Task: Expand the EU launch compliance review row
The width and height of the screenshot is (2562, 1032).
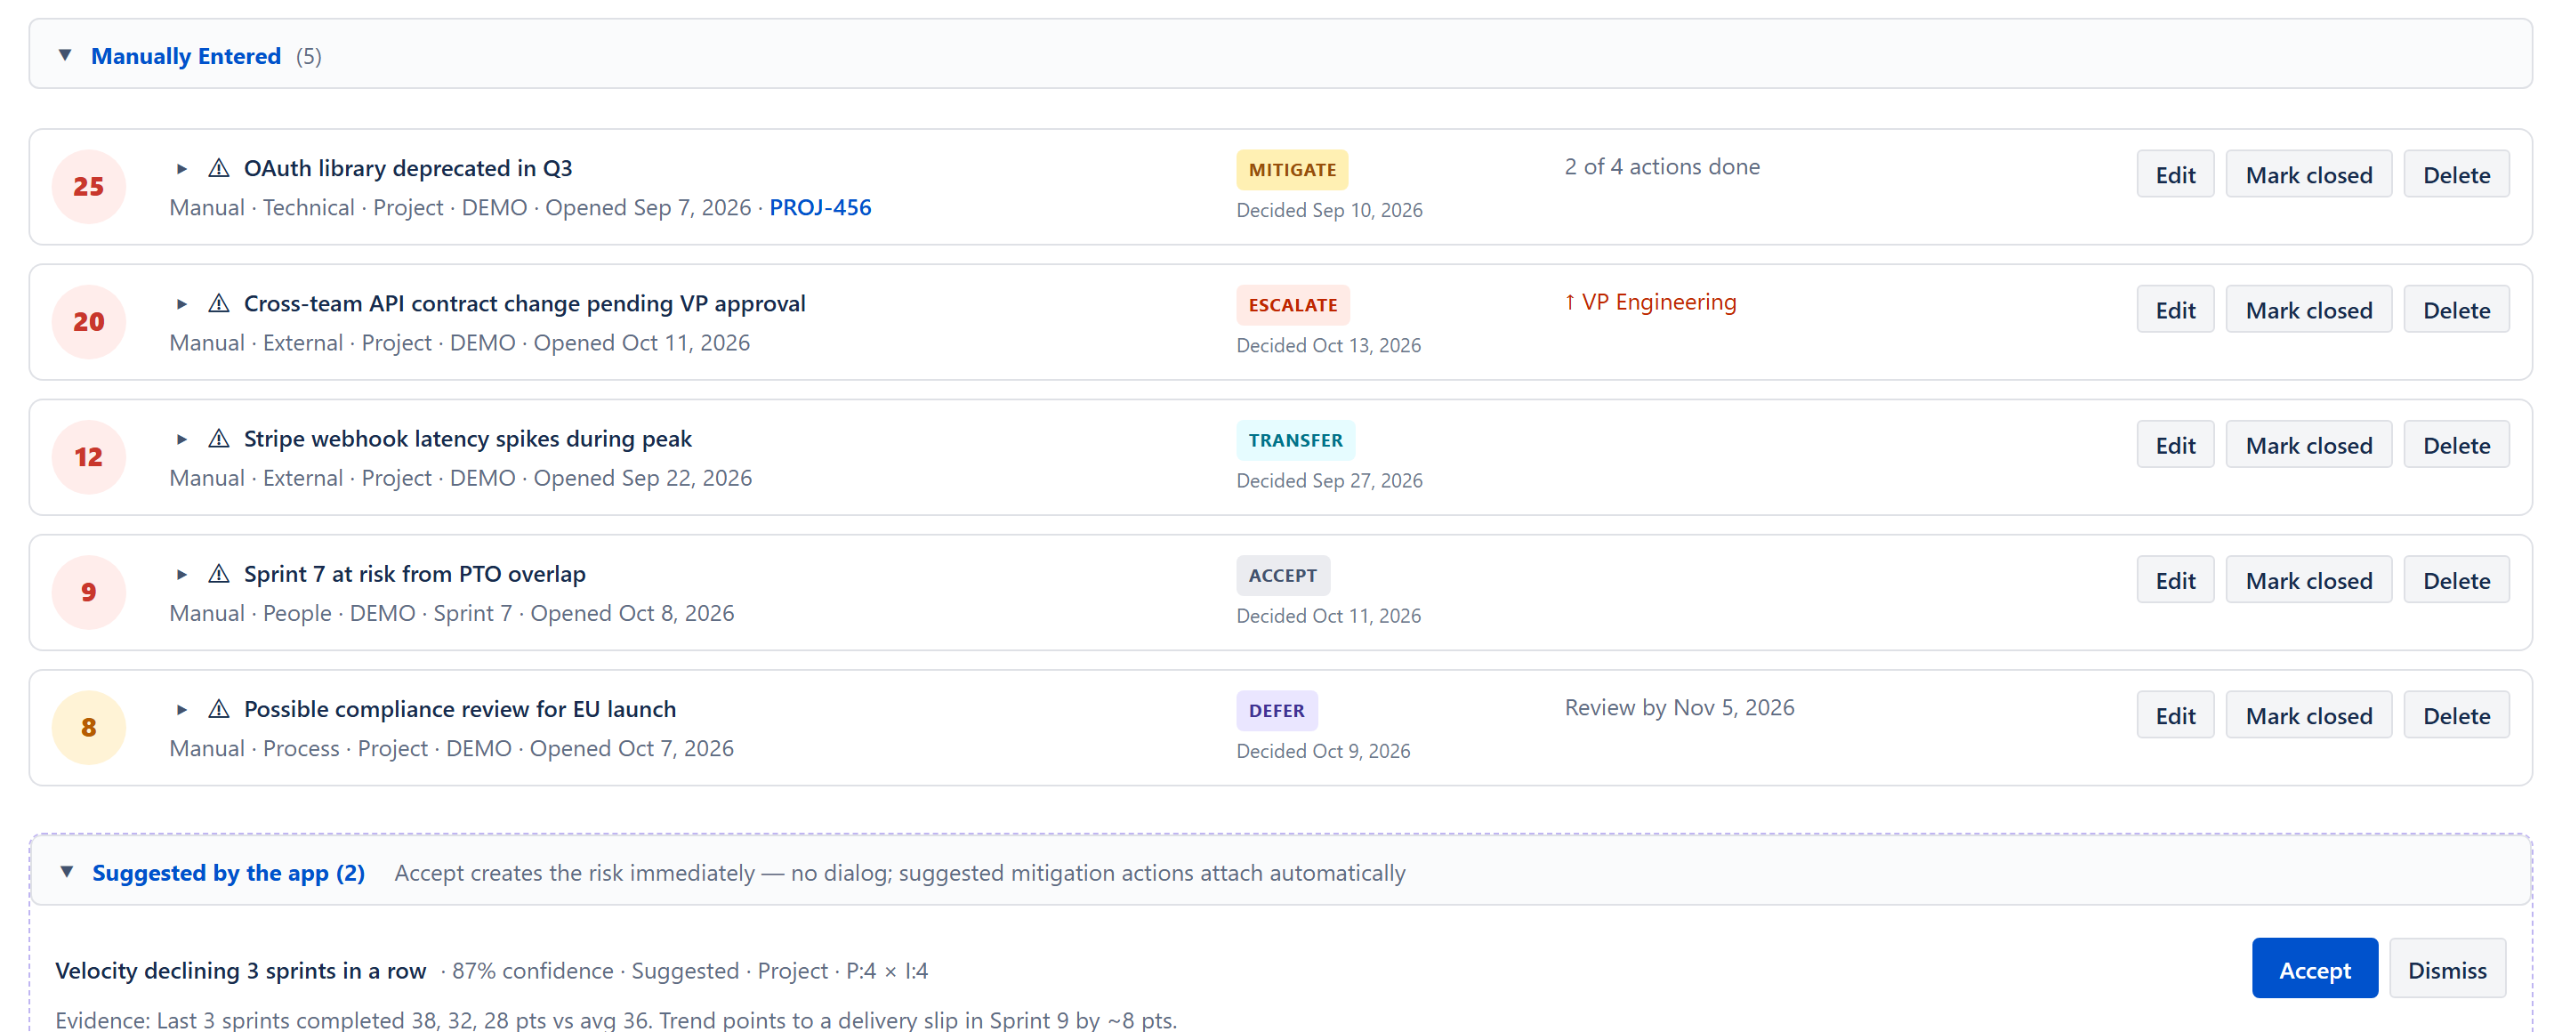Action: tap(181, 710)
